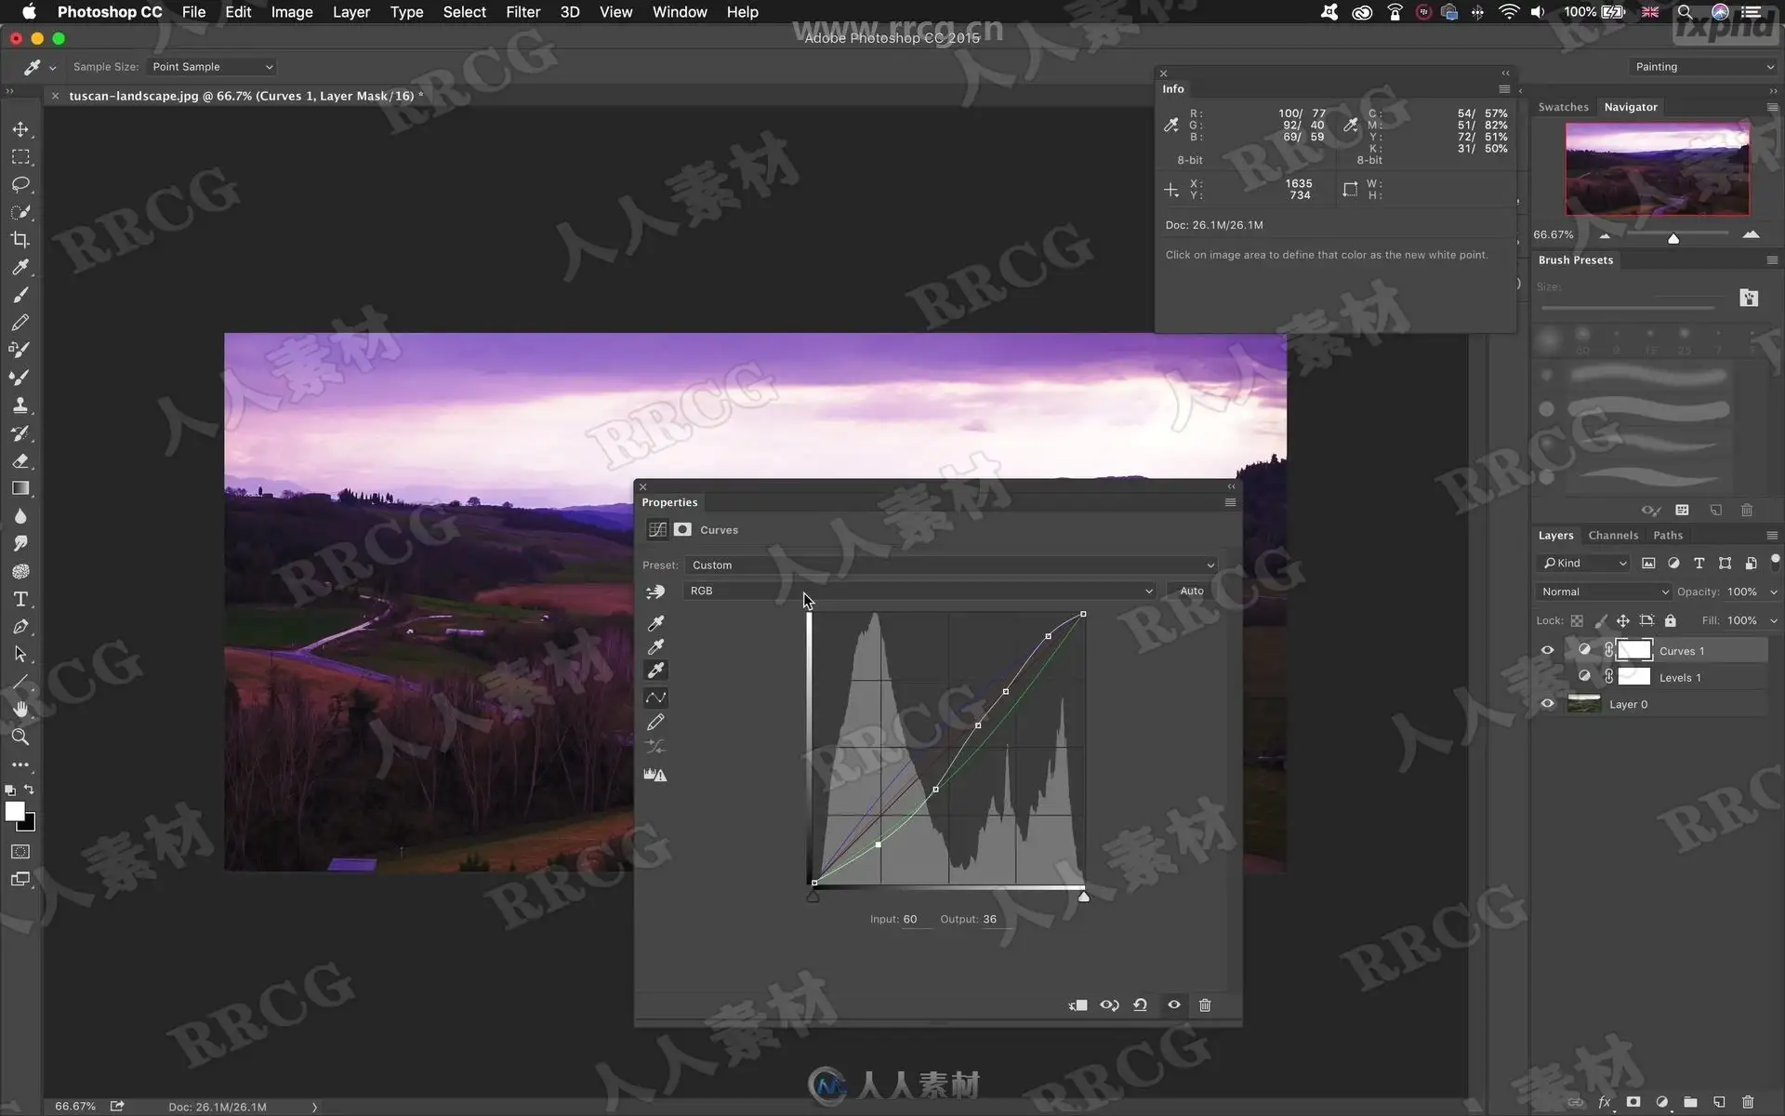Viewport: 1785px width, 1116px height.
Task: Toggle adjustment visibility eye in Properties panel
Action: (1174, 1005)
